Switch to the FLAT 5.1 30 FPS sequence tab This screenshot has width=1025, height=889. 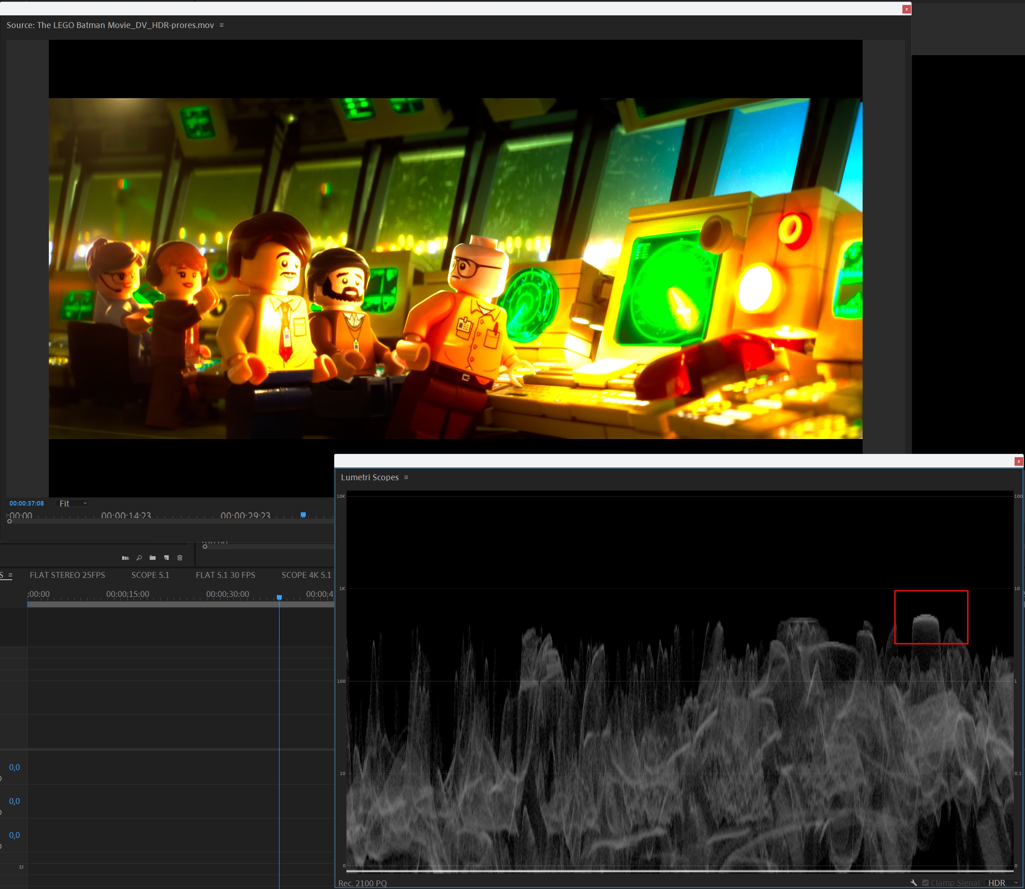[x=225, y=575]
